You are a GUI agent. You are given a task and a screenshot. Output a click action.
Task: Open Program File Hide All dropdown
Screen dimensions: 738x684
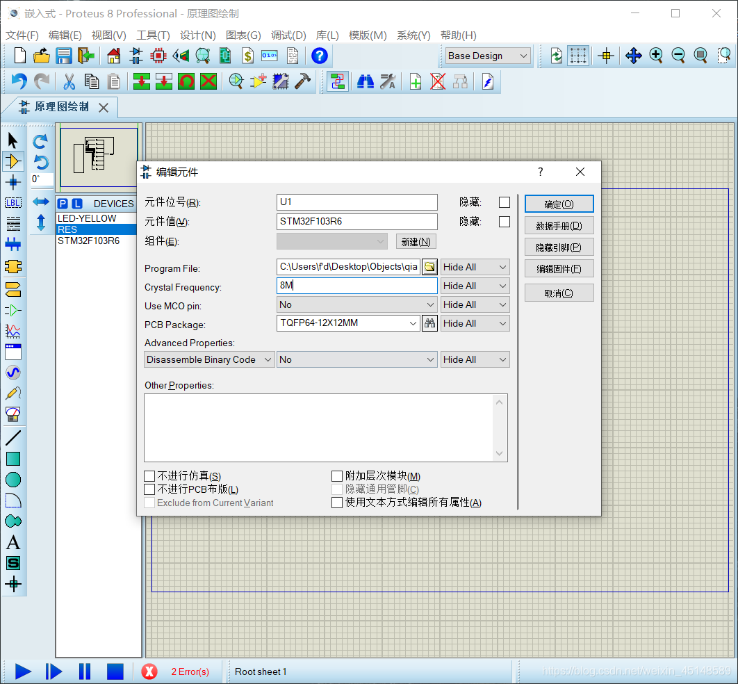point(475,267)
